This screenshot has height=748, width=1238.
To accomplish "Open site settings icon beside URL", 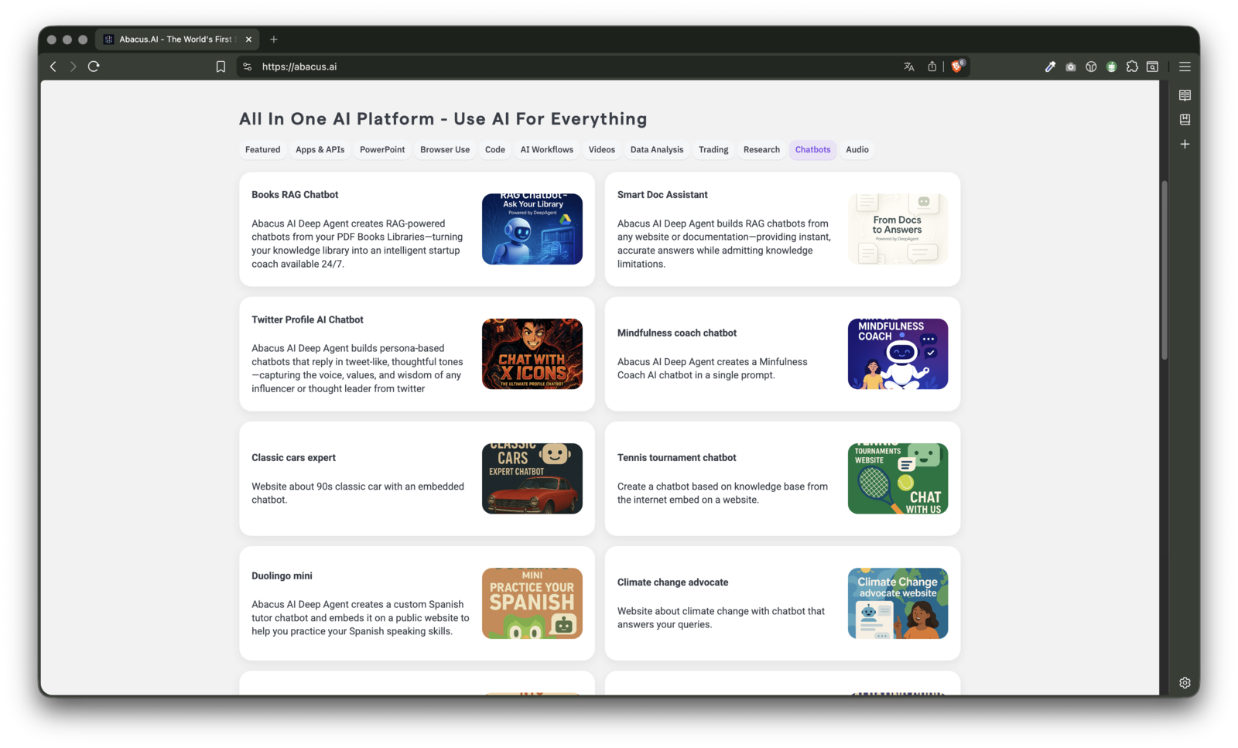I will point(248,67).
